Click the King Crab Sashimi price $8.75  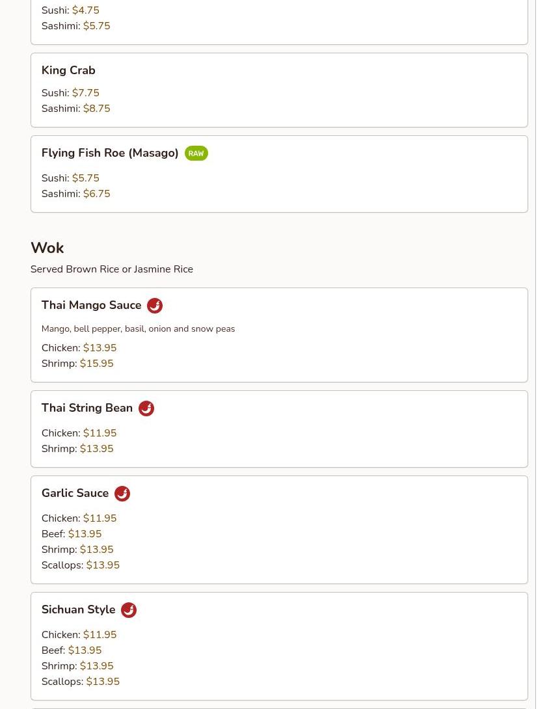[x=97, y=109]
